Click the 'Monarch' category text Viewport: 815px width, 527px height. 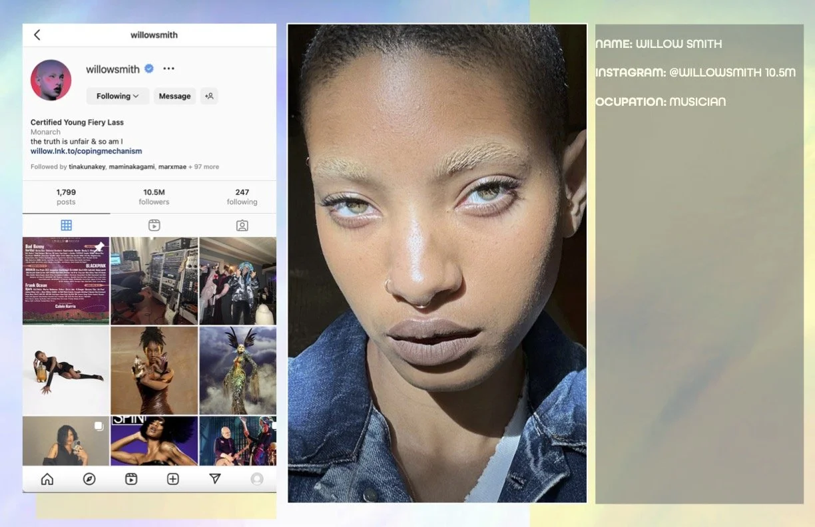pyautogui.click(x=45, y=132)
